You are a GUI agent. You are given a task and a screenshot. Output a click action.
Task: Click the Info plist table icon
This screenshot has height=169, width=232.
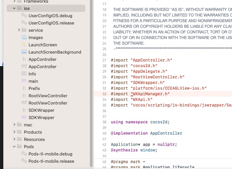[x=24, y=74]
